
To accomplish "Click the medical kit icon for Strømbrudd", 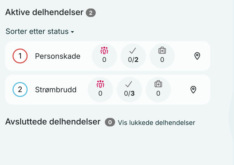I will [x=158, y=84].
